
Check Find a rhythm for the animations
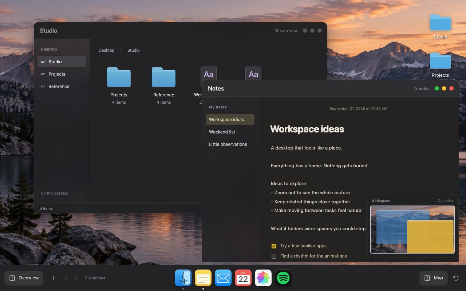[x=274, y=256]
